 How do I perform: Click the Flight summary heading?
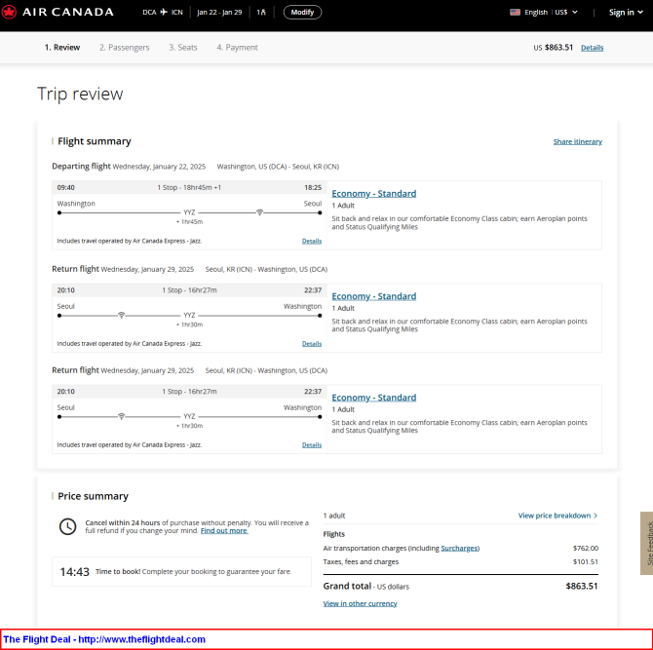click(95, 141)
